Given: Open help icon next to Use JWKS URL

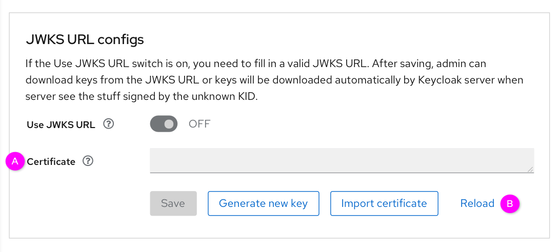Looking at the screenshot, I should tap(109, 124).
